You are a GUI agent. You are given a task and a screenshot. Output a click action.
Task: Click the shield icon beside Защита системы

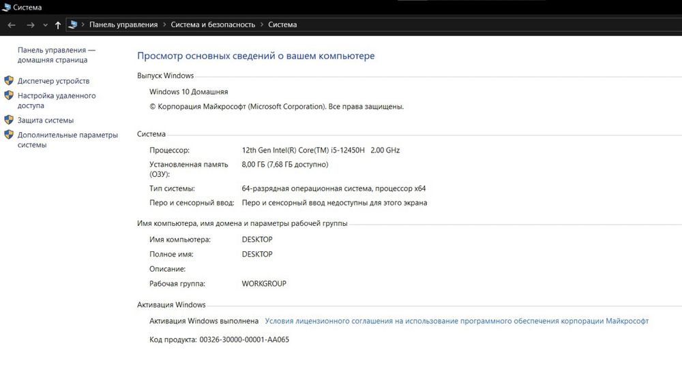tap(9, 120)
